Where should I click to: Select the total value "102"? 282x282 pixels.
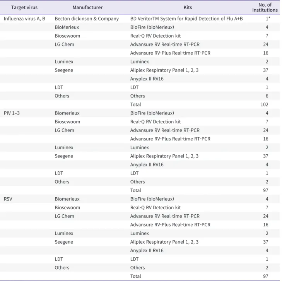264,104
